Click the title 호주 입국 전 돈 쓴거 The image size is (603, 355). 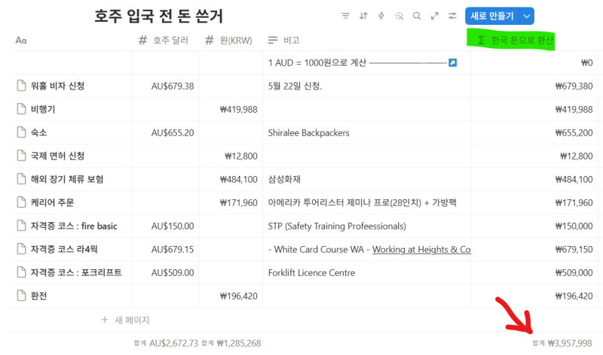158,16
